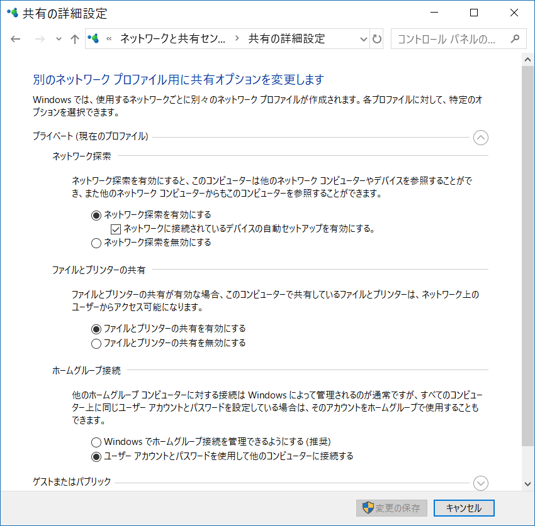The height and width of the screenshot is (526, 535).
Task: Expand the ゲストまたはパブリック section
Action: [481, 483]
